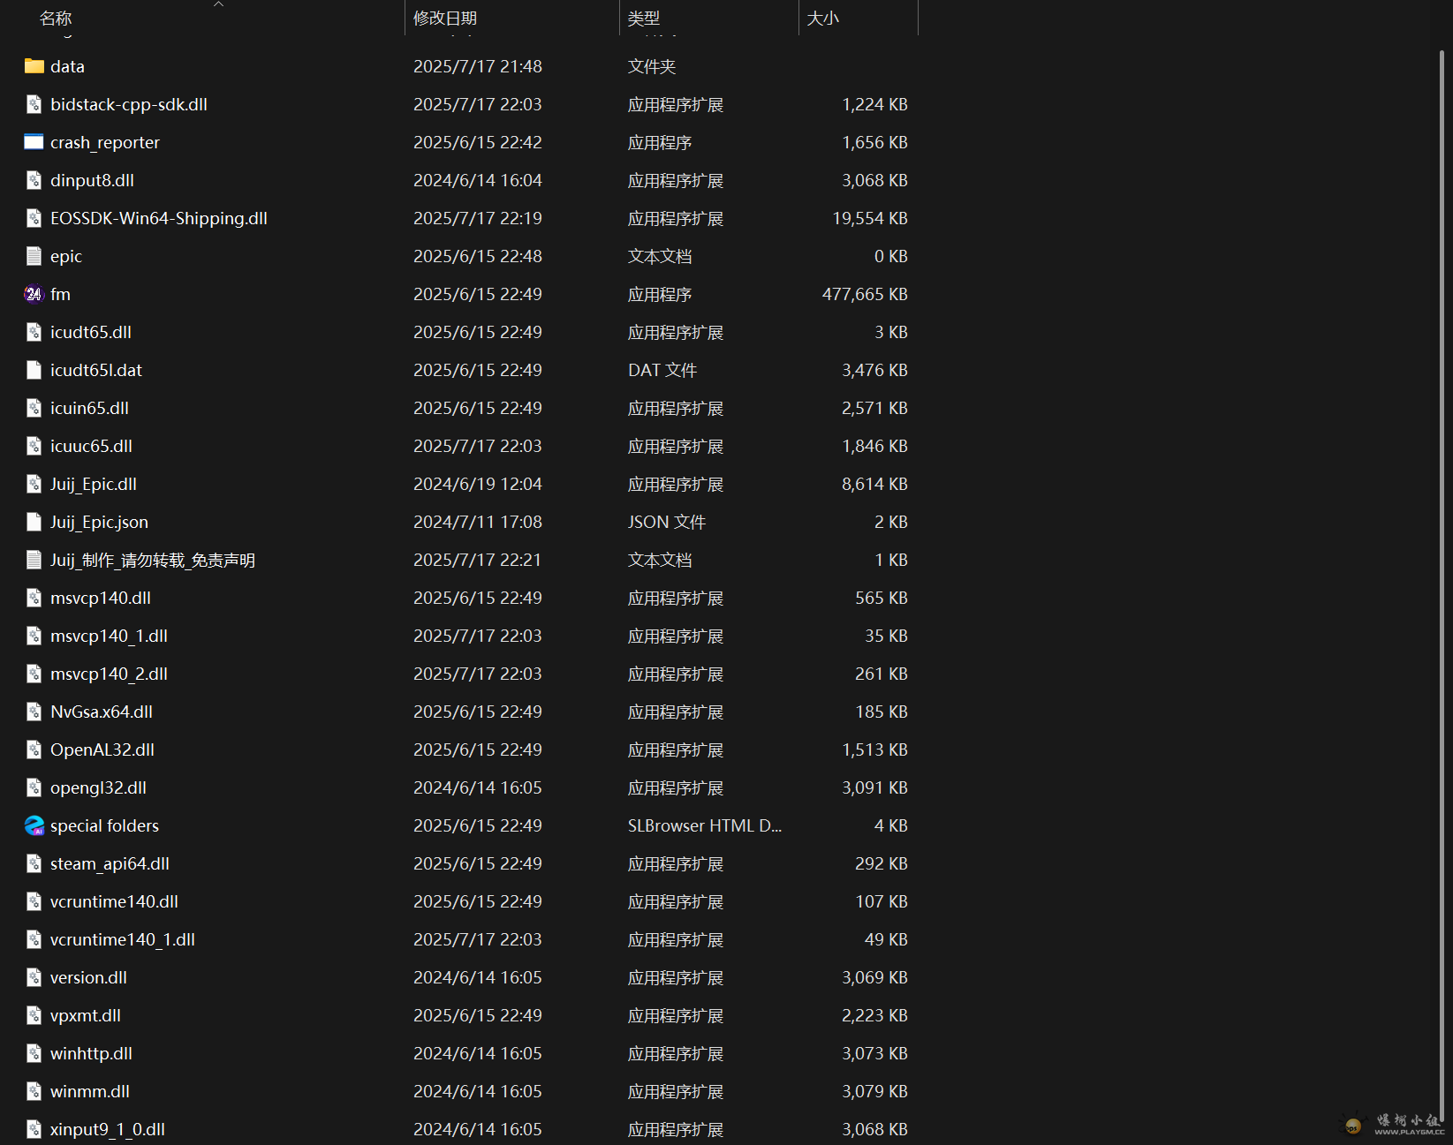Click the winmm.dll file icon

click(34, 1091)
